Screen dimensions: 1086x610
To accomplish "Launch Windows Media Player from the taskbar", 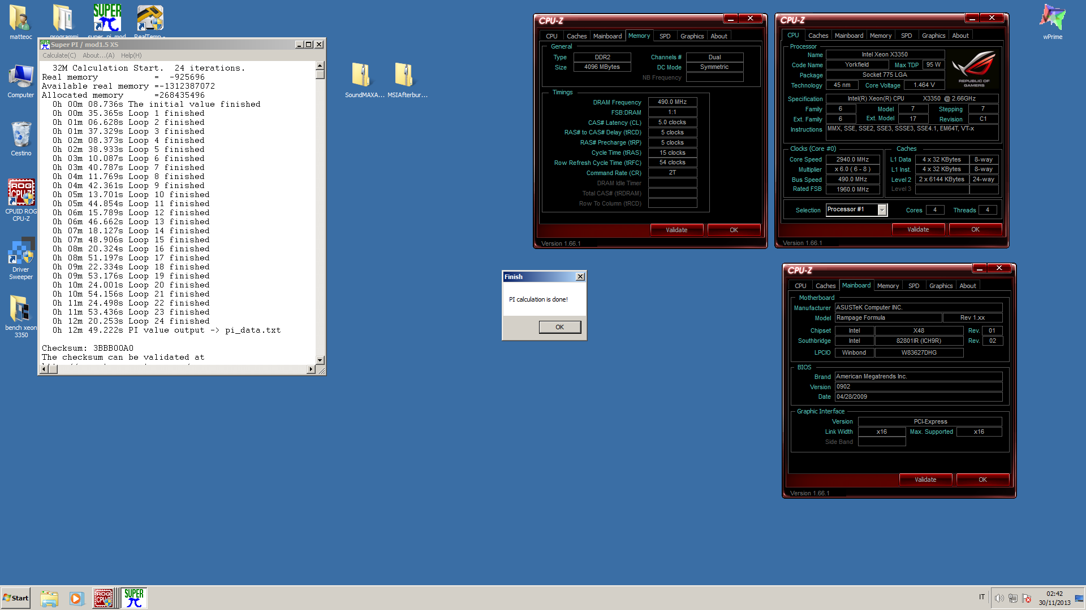I will click(x=76, y=598).
